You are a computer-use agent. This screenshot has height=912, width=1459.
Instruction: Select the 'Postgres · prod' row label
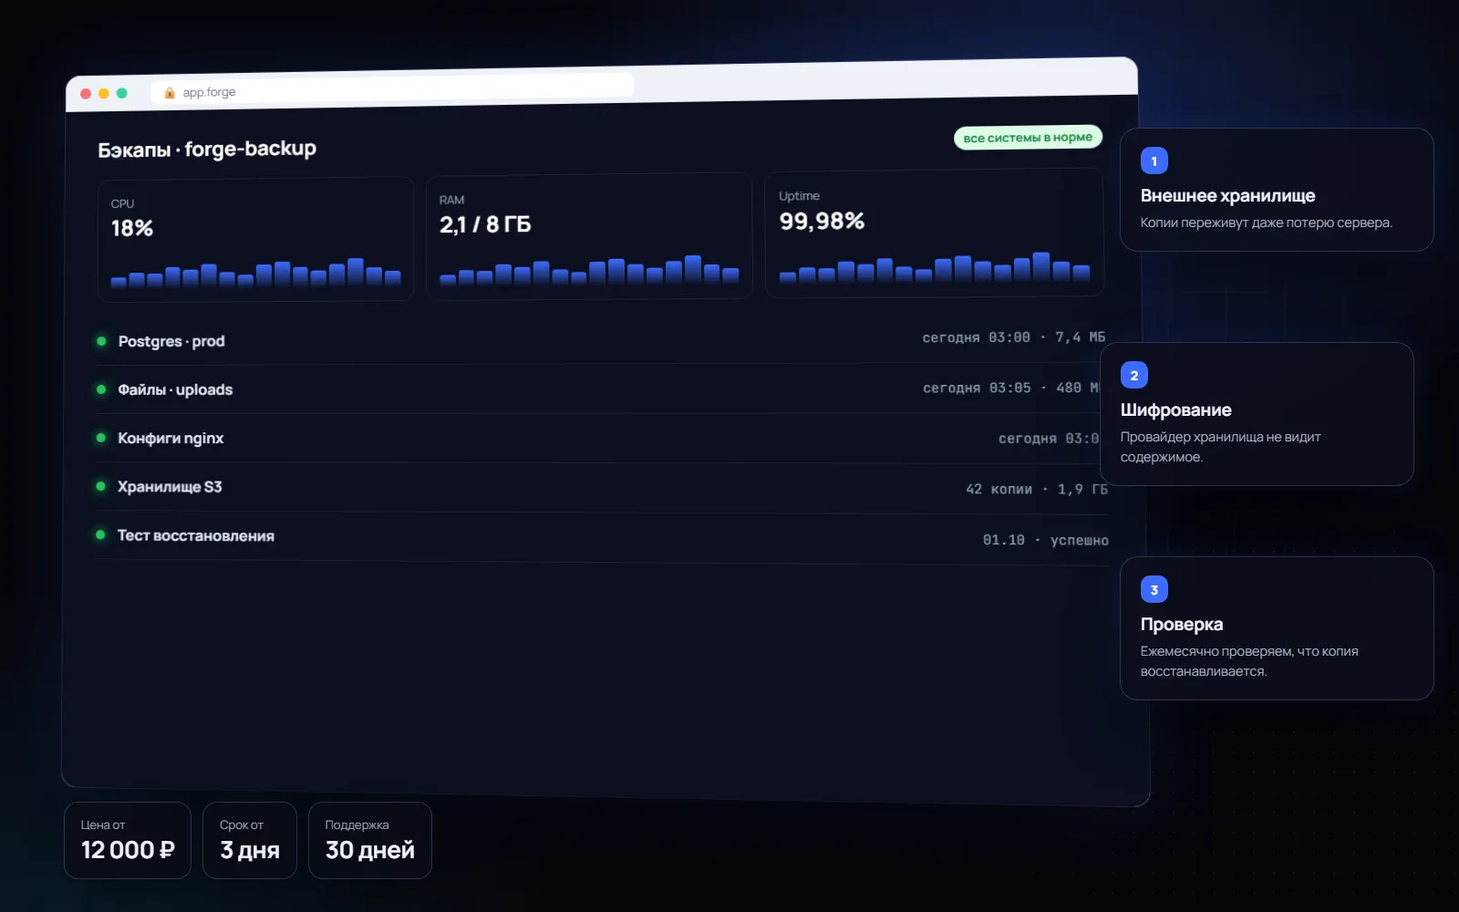point(171,341)
